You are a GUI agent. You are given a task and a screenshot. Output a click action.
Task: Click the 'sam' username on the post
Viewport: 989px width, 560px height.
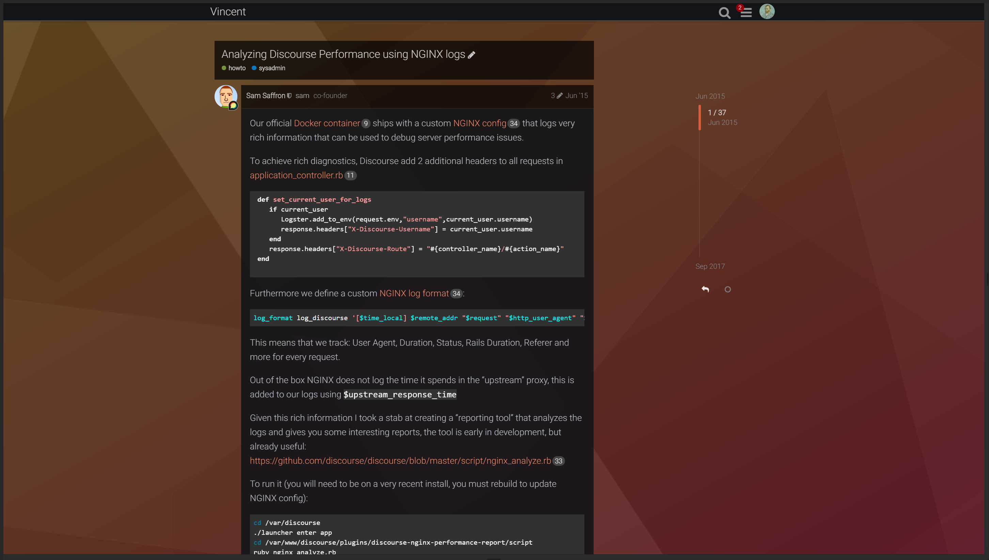pos(302,96)
